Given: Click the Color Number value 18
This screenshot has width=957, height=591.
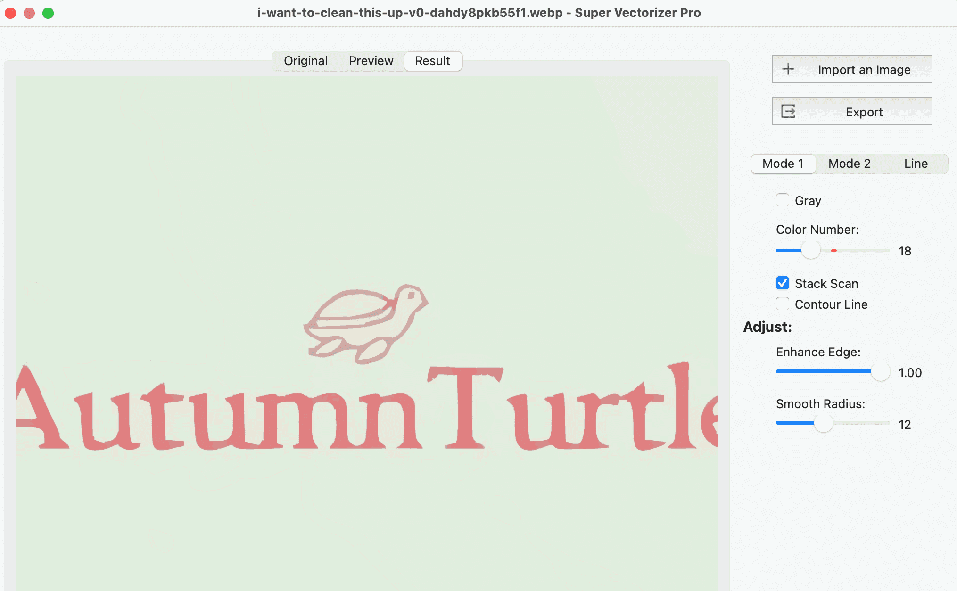Looking at the screenshot, I should click(905, 251).
